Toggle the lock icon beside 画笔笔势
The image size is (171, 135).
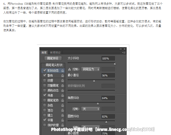(63, 100)
